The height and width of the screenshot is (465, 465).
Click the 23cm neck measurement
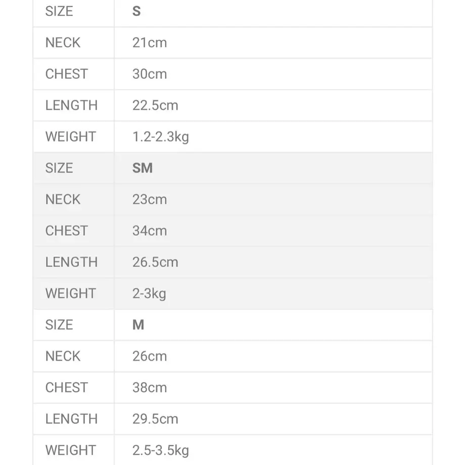pyautogui.click(x=150, y=200)
